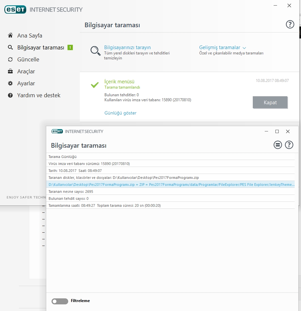The height and width of the screenshot is (311, 301).
Task: Toggle the Filtreleme switch
Action: (x=60, y=301)
